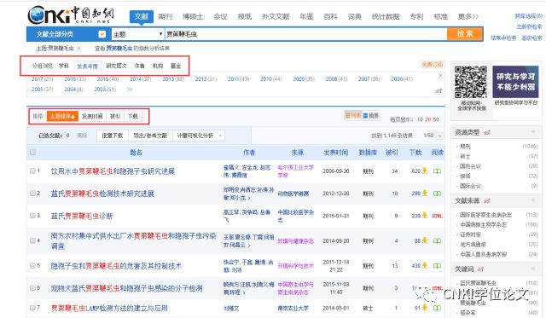Tick the checkbox for result 7
Image resolution: width=546 pixels, height=318 pixels.
pyautogui.click(x=32, y=308)
